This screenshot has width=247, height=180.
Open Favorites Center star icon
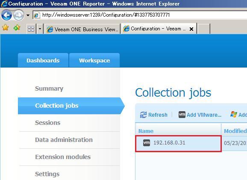(6, 27)
